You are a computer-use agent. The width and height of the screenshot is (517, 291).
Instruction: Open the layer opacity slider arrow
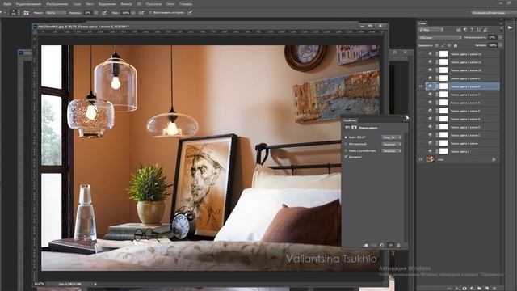click(x=501, y=38)
